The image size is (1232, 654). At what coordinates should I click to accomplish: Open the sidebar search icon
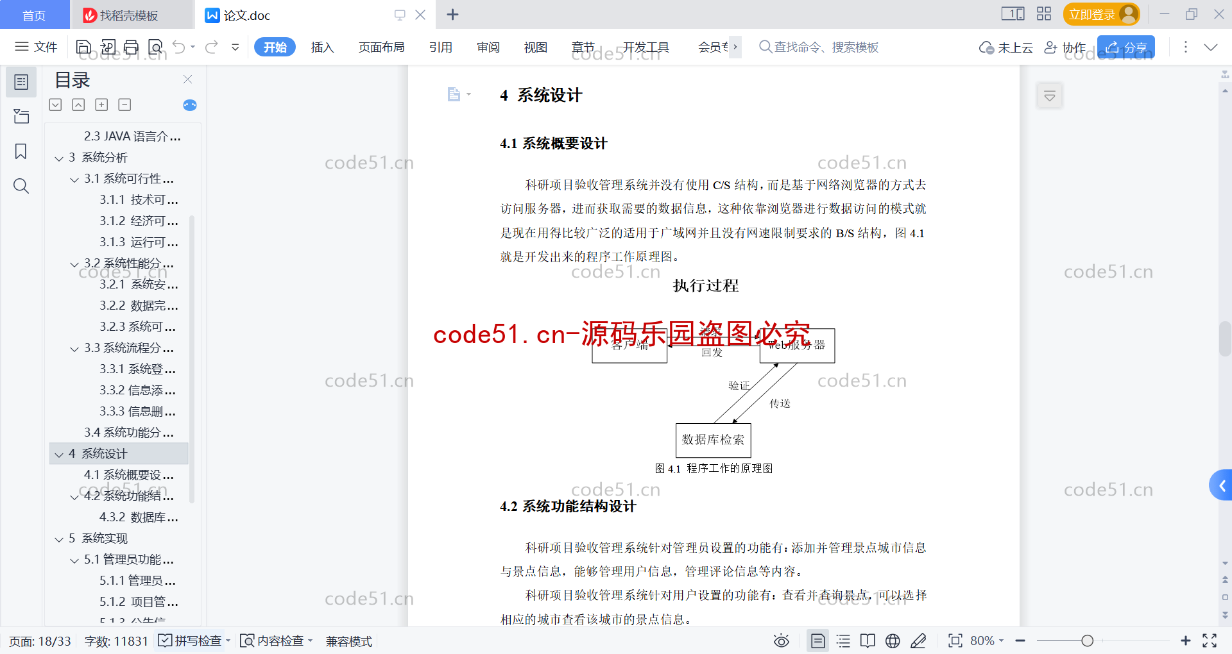click(x=21, y=186)
